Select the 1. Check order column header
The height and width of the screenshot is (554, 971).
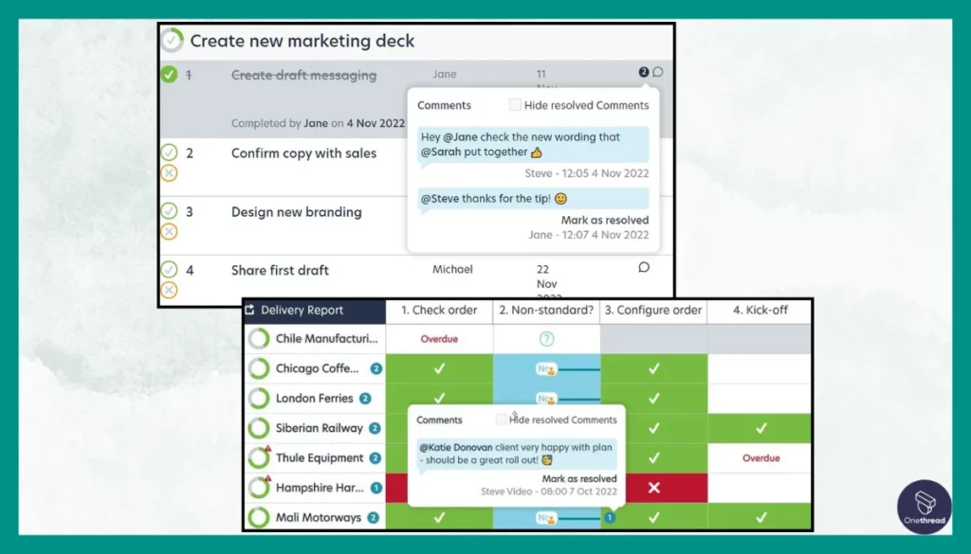click(x=439, y=311)
